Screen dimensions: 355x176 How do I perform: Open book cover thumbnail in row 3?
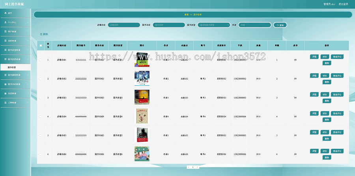pos(142,97)
